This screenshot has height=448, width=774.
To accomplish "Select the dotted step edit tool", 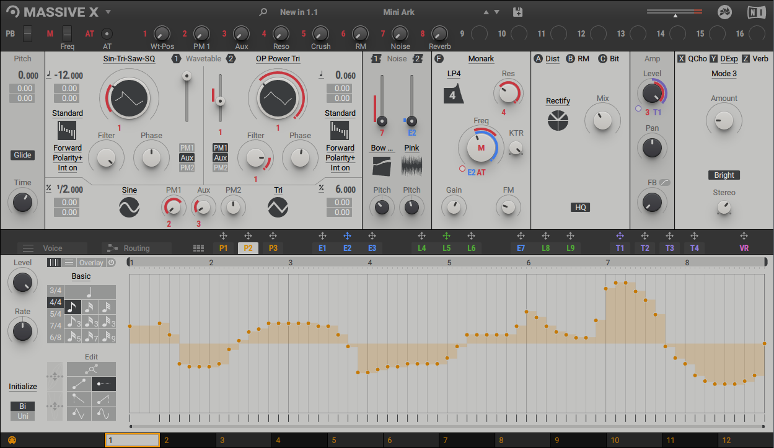I will click(103, 384).
